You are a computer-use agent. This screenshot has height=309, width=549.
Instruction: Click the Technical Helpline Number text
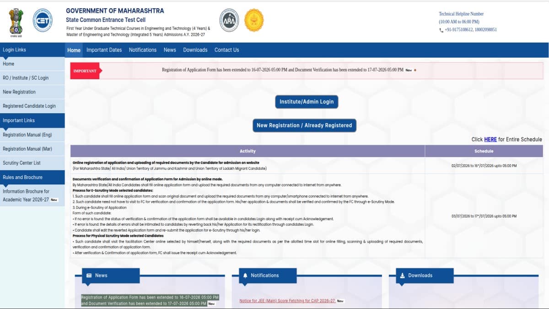coord(461,14)
